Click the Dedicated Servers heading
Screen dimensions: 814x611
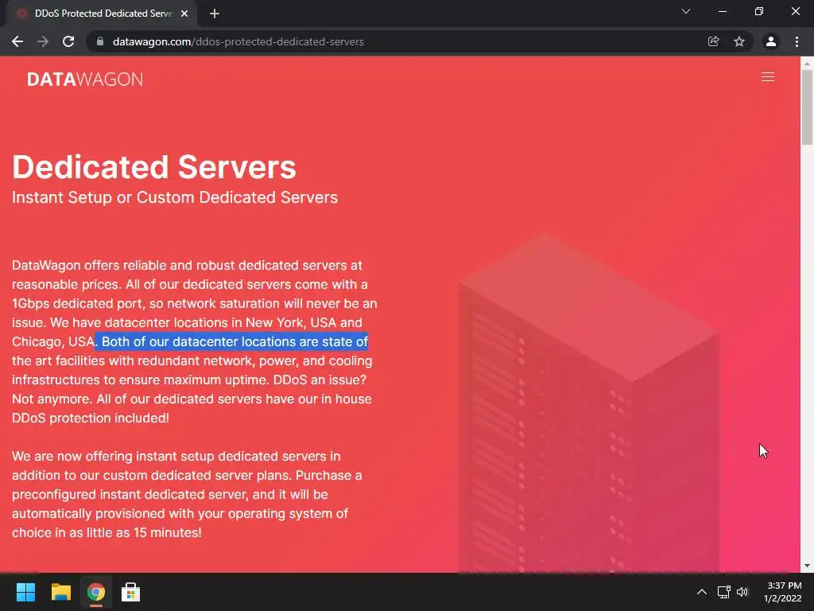(154, 167)
